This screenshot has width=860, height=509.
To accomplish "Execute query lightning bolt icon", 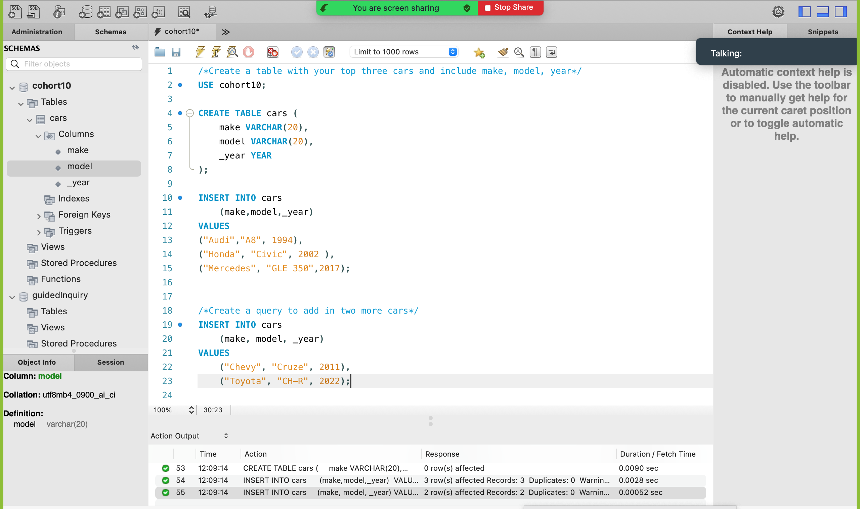I will (200, 52).
